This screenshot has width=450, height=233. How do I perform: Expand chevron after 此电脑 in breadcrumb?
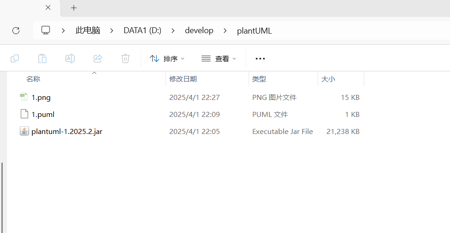pos(111,30)
